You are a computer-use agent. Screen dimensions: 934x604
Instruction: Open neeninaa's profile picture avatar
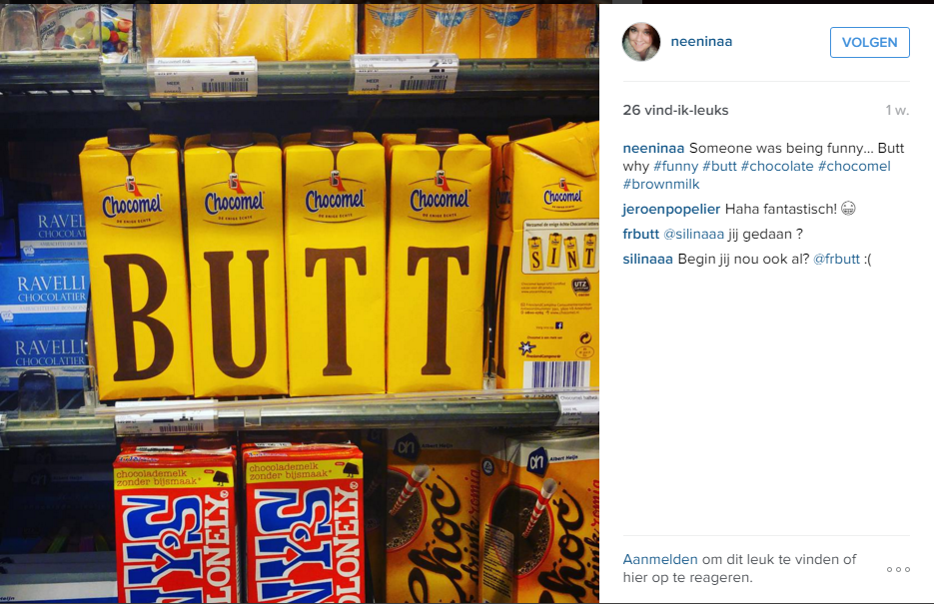641,42
